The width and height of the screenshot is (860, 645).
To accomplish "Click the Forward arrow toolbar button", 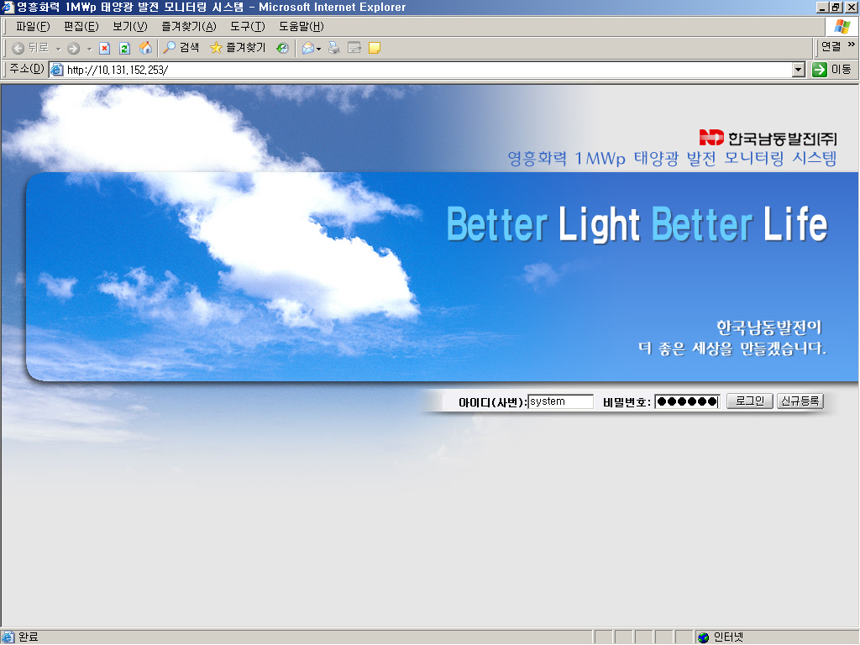I will coord(73,48).
